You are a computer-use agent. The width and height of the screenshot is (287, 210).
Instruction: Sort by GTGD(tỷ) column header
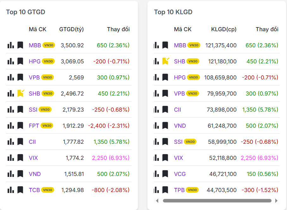point(72,29)
